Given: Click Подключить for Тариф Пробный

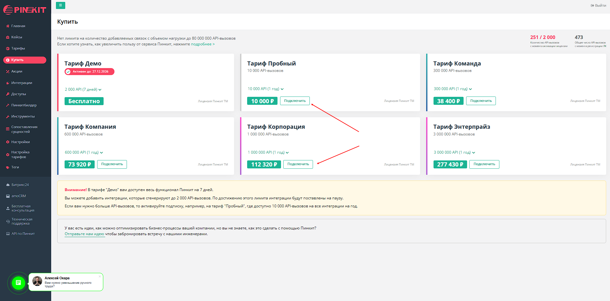Looking at the screenshot, I should pyautogui.click(x=295, y=101).
